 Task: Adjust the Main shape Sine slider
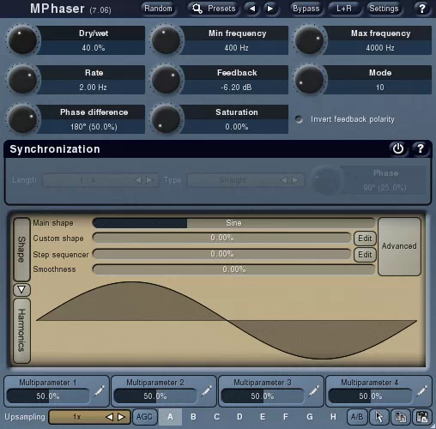coord(233,223)
